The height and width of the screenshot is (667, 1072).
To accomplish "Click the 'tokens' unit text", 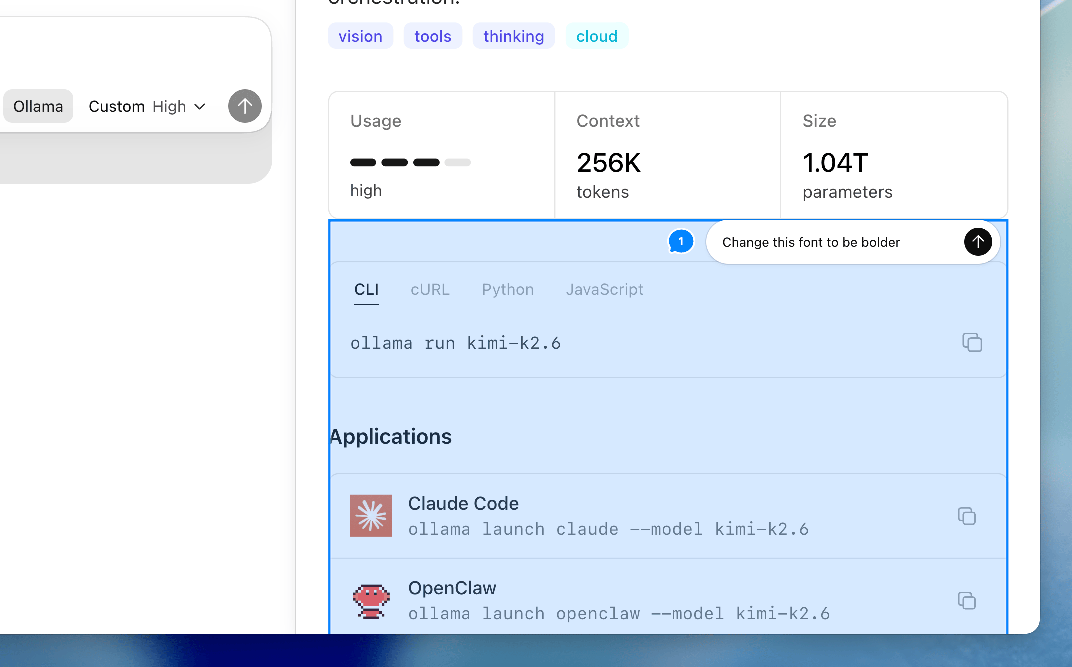I will click(x=602, y=192).
